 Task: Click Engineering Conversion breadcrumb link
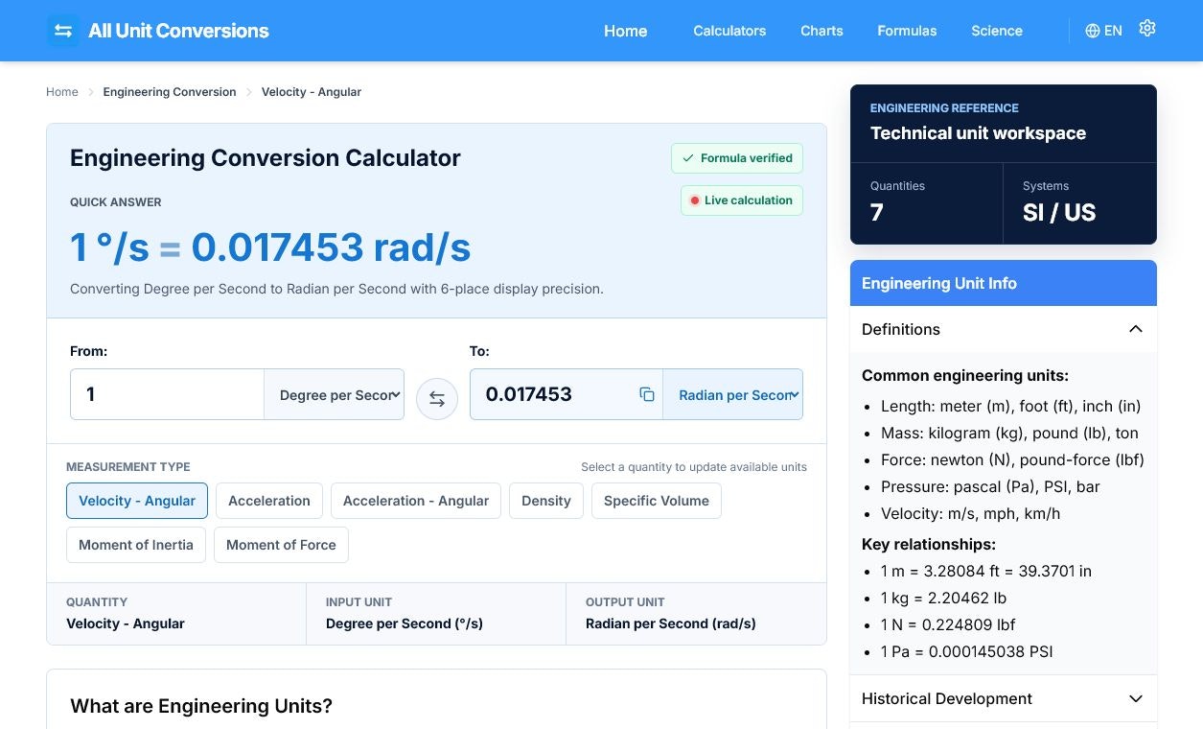click(x=170, y=92)
